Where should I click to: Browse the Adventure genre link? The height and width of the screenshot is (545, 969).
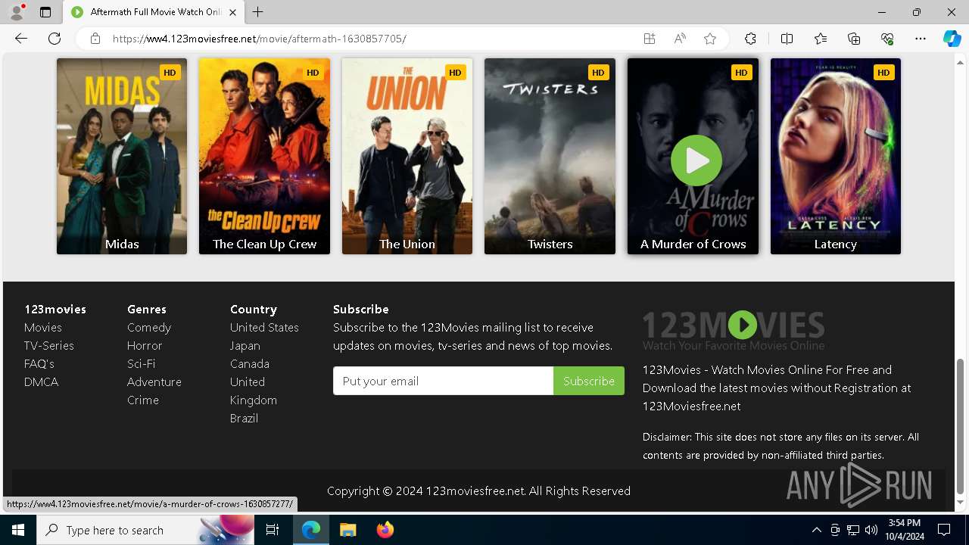[x=154, y=382]
